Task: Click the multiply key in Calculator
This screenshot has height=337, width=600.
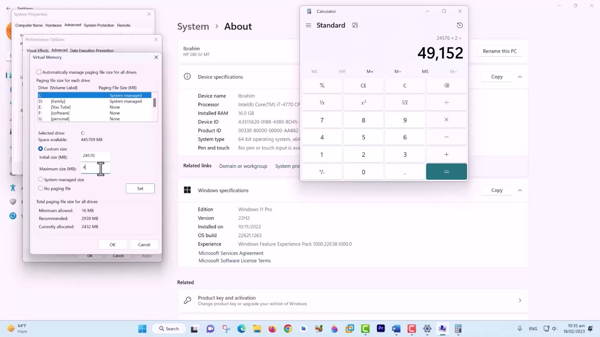Action: (x=446, y=120)
